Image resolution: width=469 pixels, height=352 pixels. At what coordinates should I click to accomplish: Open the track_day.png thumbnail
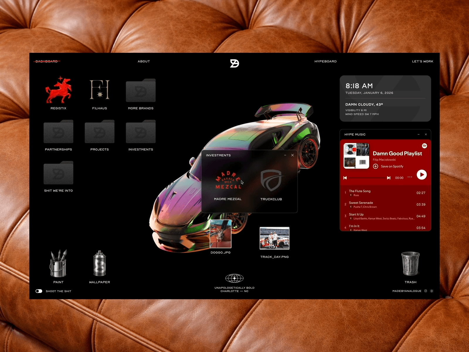pos(275,238)
